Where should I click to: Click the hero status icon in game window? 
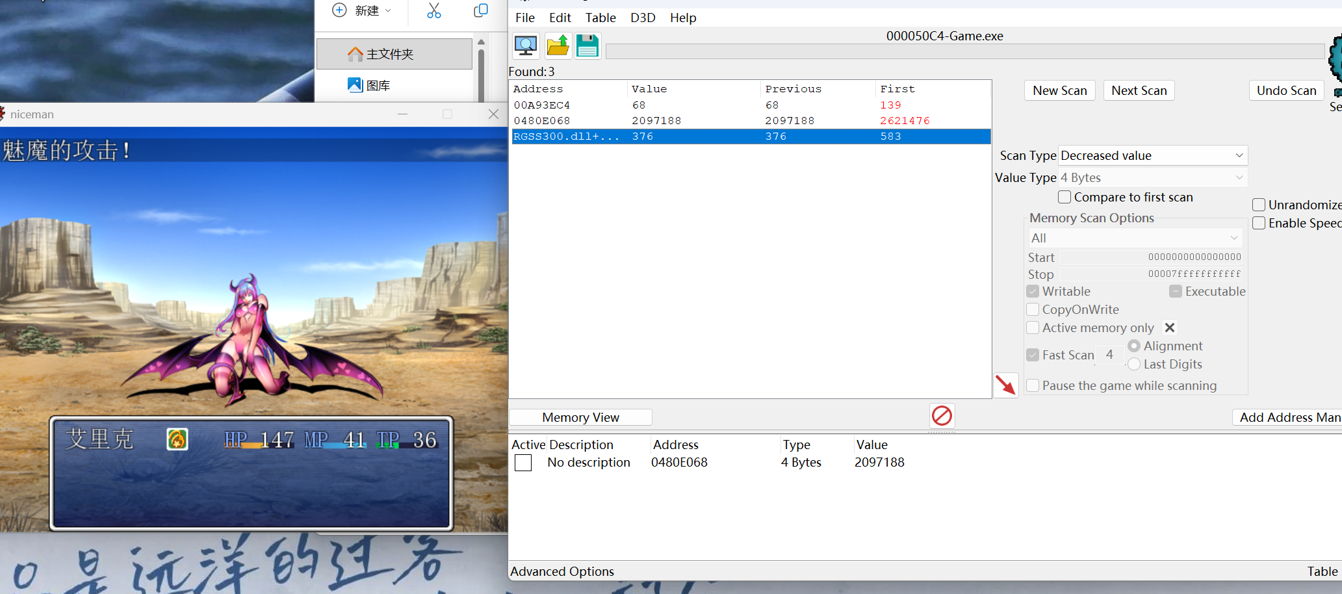177,440
